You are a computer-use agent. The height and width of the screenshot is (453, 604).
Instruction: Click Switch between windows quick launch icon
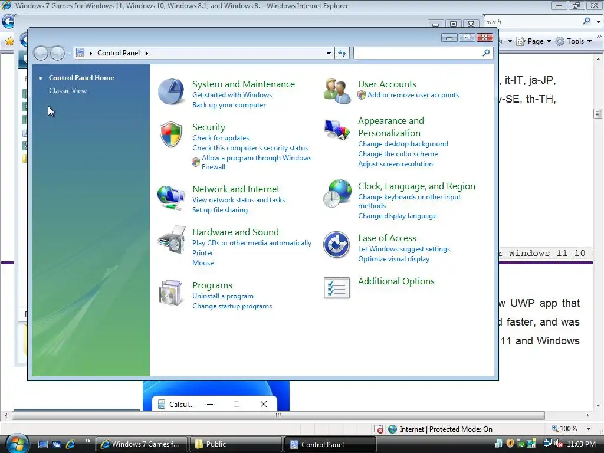(57, 444)
